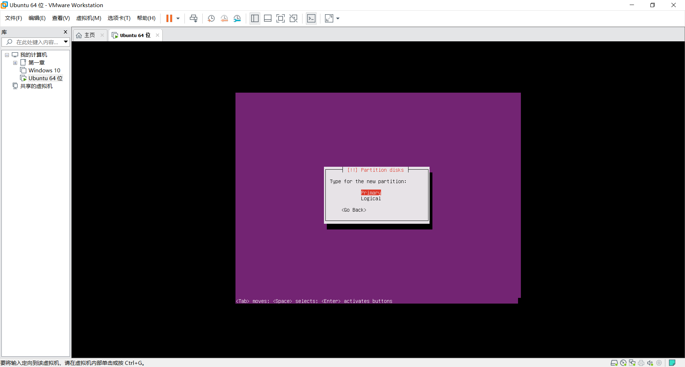Take a snapshot of the VM
The height and width of the screenshot is (367, 685).
[211, 19]
